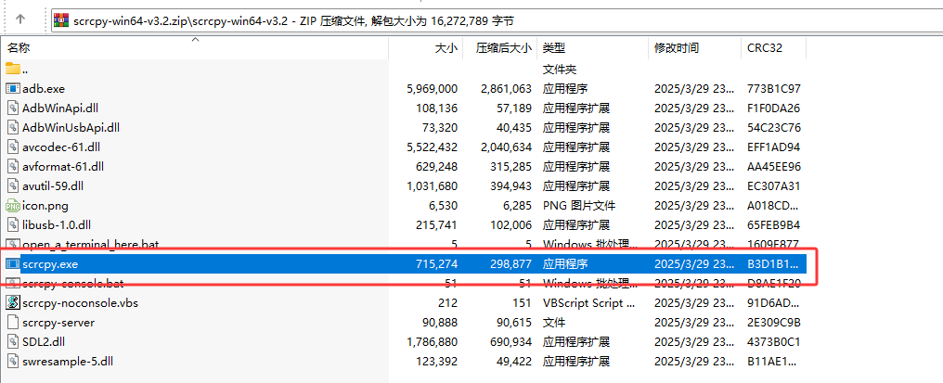The image size is (943, 383).
Task: Click the size value 5,969,000
Action: (432, 88)
